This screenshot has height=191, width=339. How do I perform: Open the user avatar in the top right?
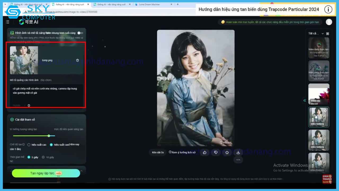pos(329,22)
